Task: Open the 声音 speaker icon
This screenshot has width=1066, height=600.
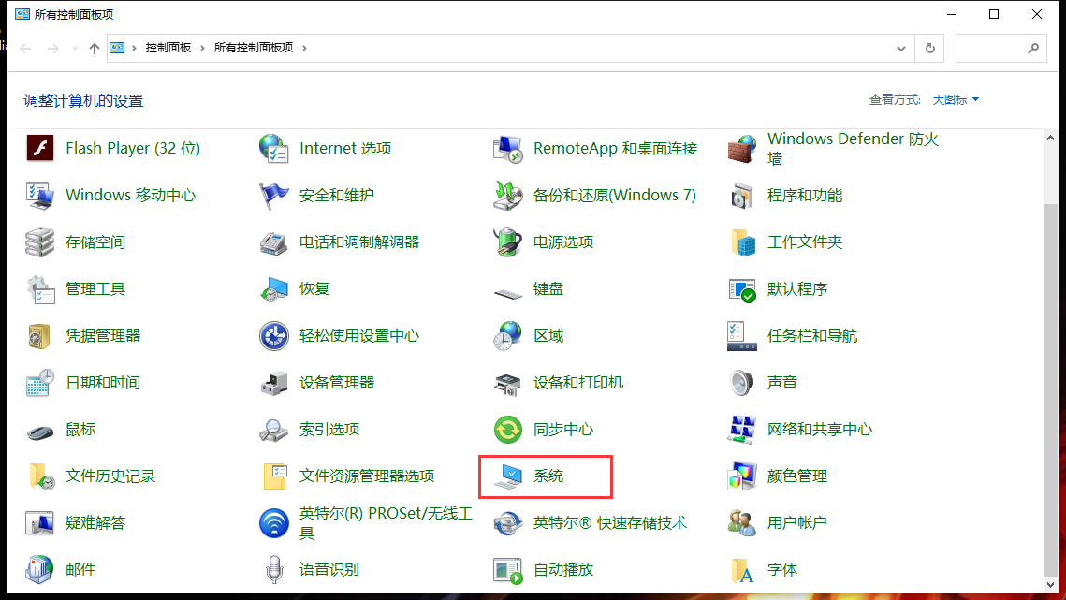Action: (x=742, y=382)
